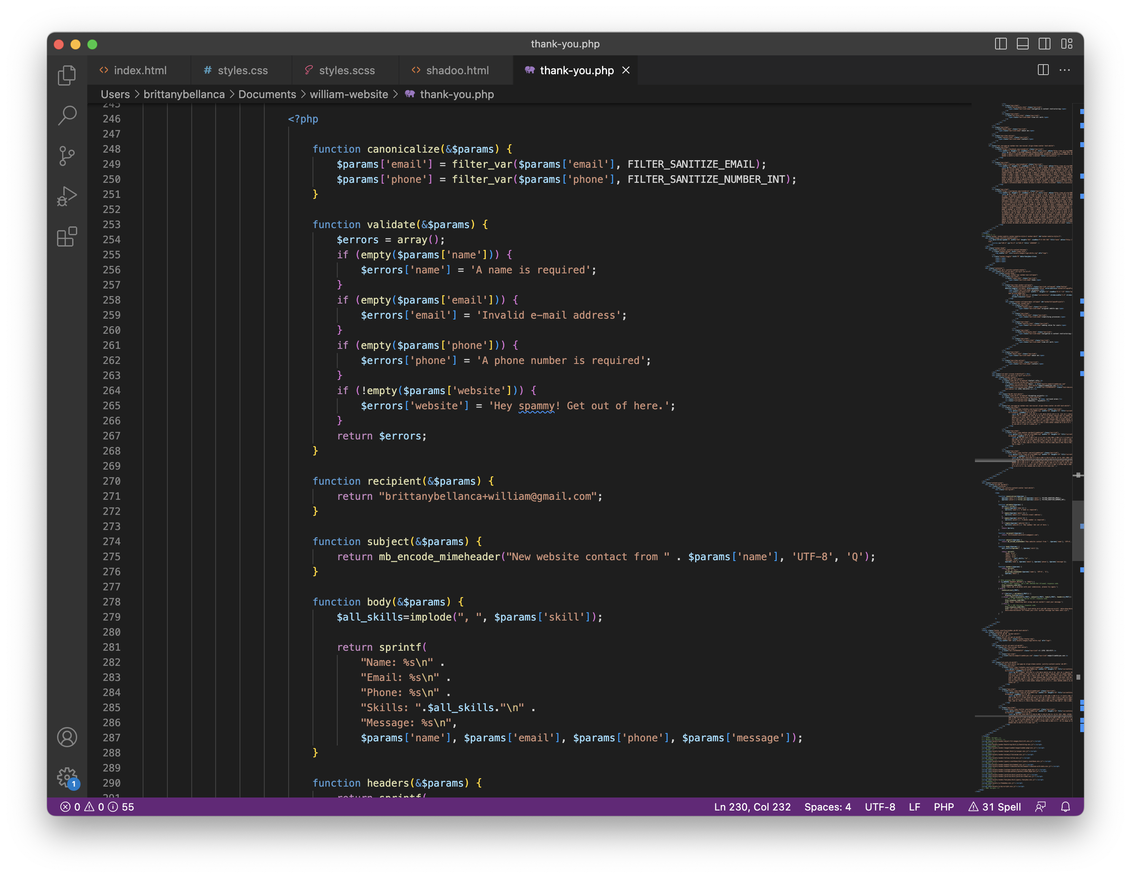1131x878 pixels.
Task: Click the function name subject
Action: (388, 541)
